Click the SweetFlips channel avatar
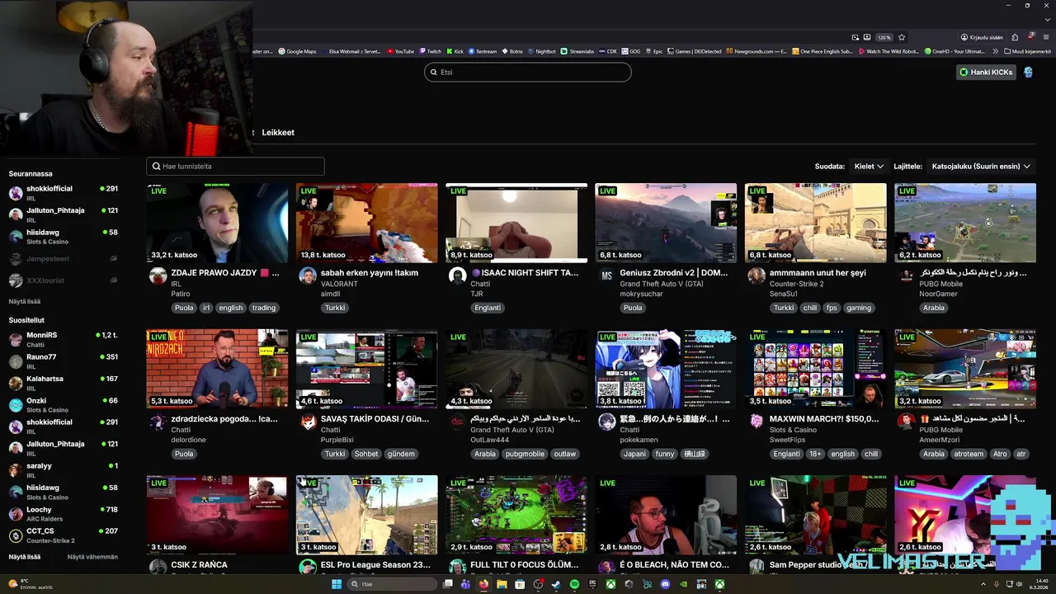The height and width of the screenshot is (594, 1056). tap(757, 422)
